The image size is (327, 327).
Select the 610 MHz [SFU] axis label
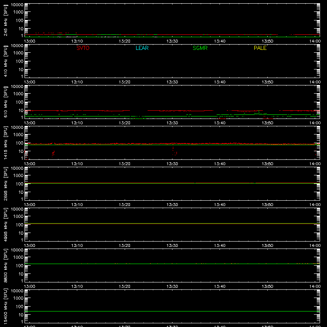pos(5,102)
